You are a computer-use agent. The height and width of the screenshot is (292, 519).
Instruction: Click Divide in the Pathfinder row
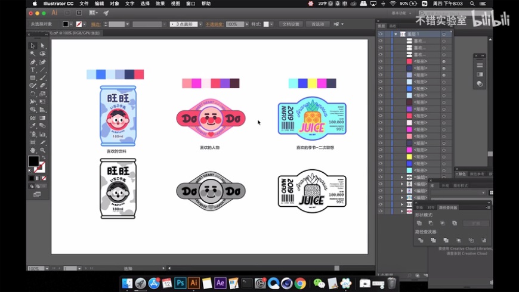[421, 240]
